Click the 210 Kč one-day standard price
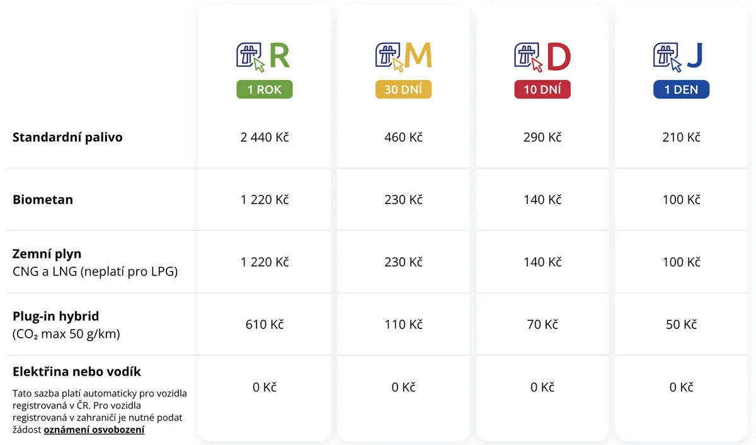756x445 pixels. (681, 137)
